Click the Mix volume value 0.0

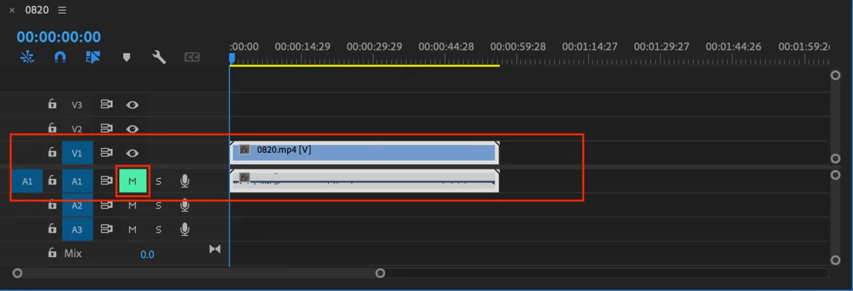(x=147, y=254)
